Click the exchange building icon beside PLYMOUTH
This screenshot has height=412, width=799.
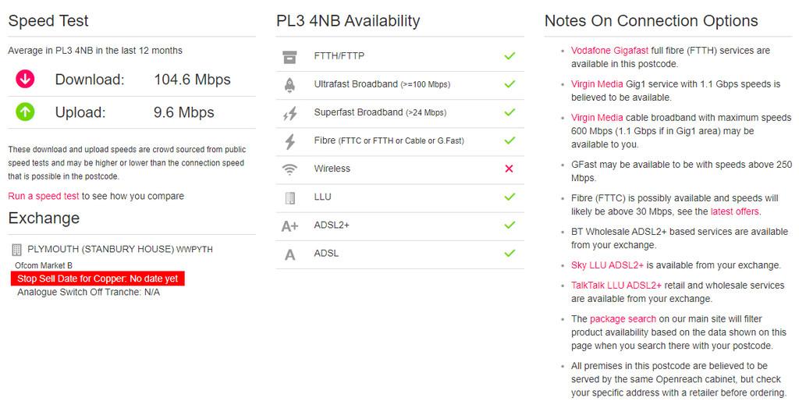pyautogui.click(x=16, y=250)
